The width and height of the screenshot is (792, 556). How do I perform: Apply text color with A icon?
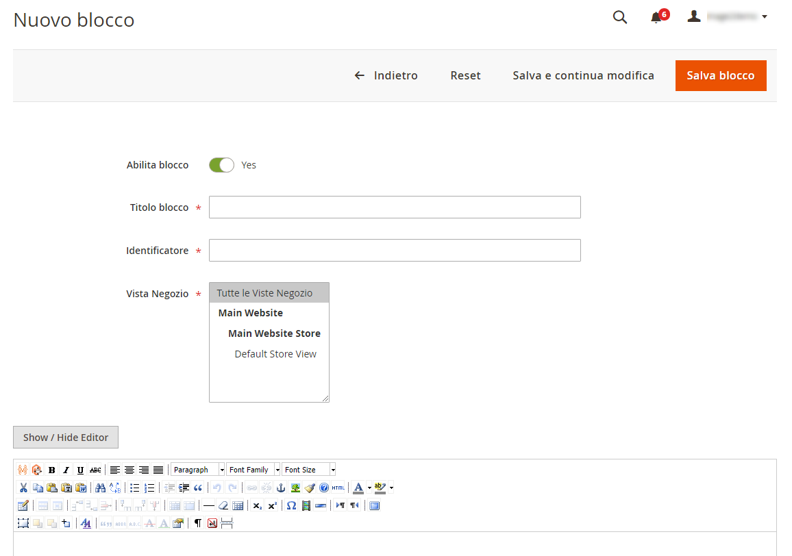pos(358,488)
